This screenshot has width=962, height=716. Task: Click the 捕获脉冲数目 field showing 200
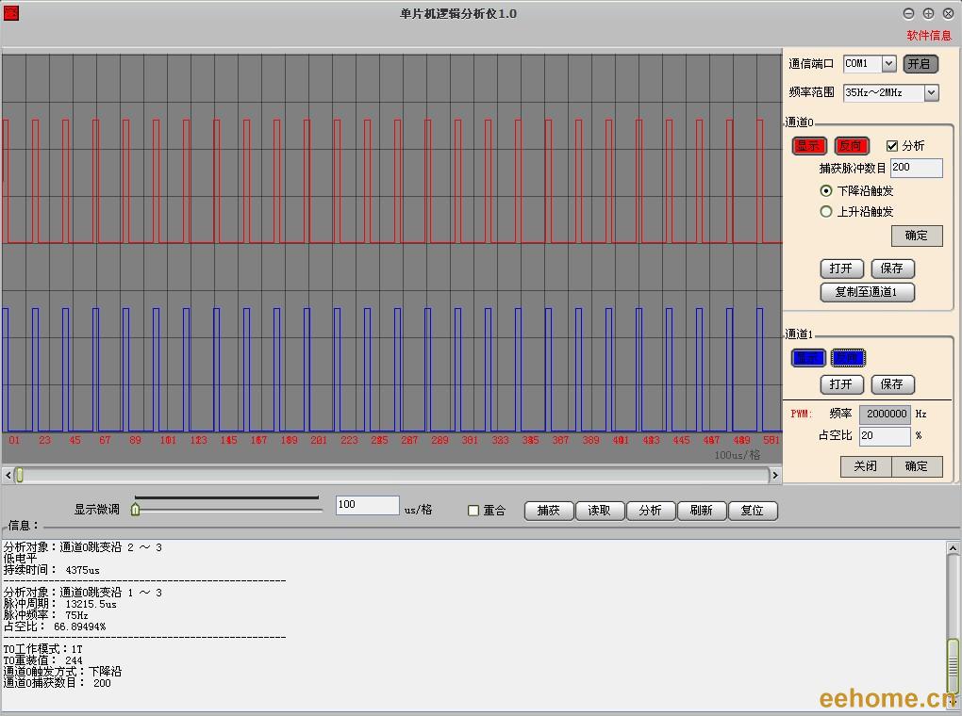(x=916, y=168)
